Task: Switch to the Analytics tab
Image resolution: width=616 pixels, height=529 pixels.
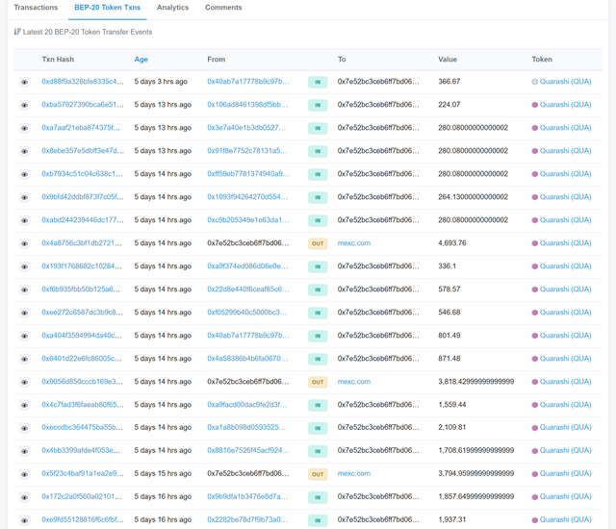Action: pos(172,8)
